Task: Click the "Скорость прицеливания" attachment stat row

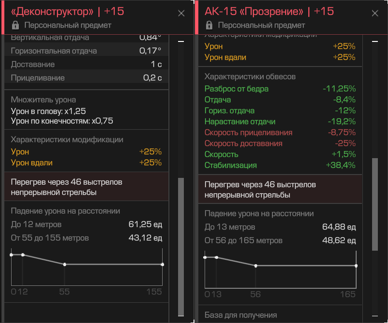Action: (x=280, y=133)
